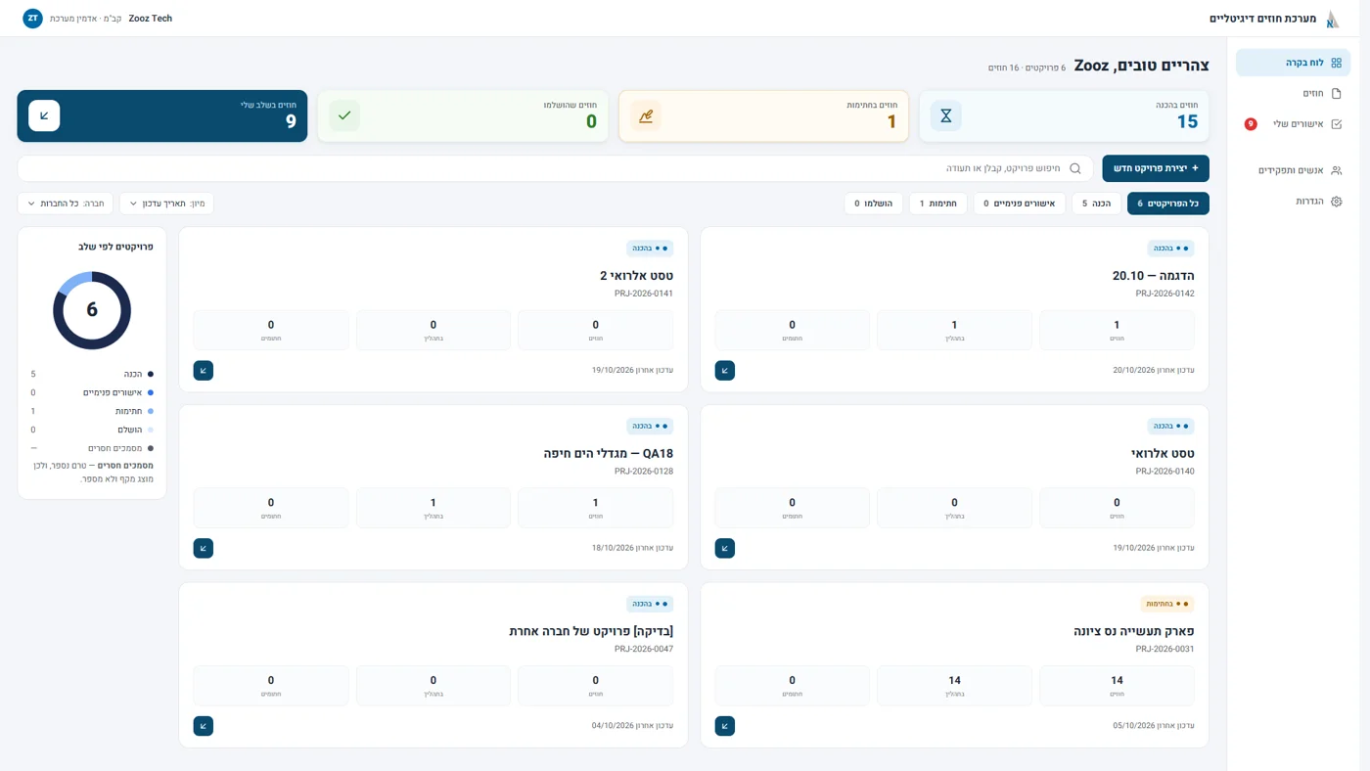
Task: Click the project ID PRJ-2026-0128
Action: tap(644, 472)
